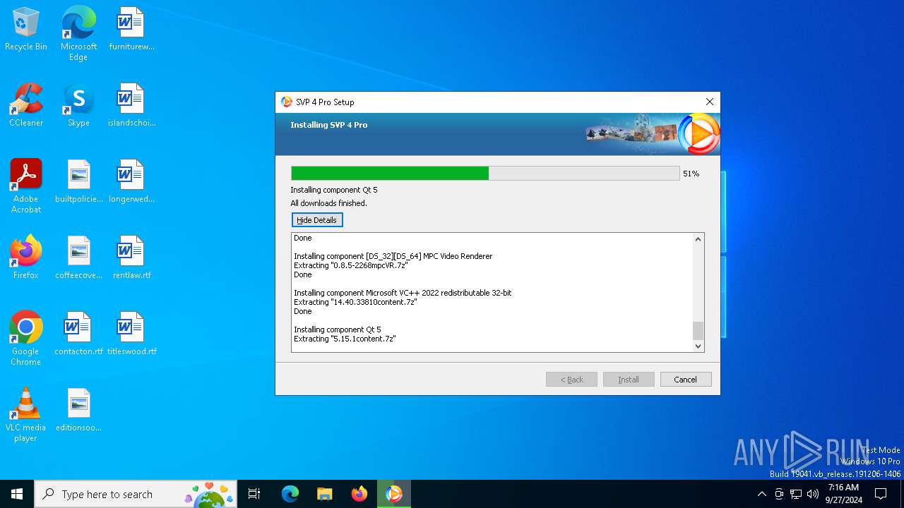This screenshot has height=508, width=904.
Task: Click the SVP 4 Pro Setup title icon
Action: (x=286, y=102)
